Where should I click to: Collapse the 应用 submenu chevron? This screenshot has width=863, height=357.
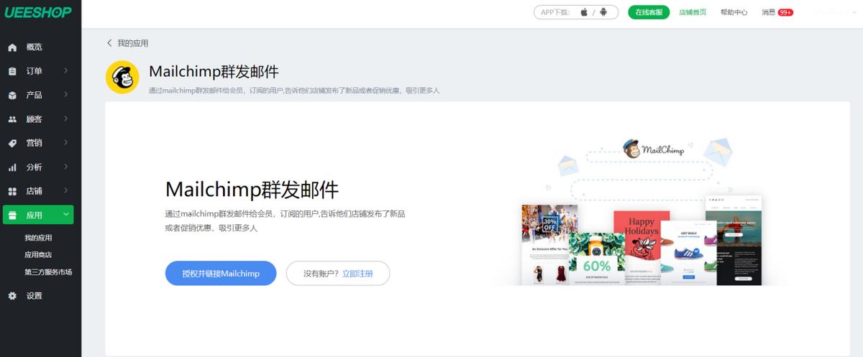(65, 215)
